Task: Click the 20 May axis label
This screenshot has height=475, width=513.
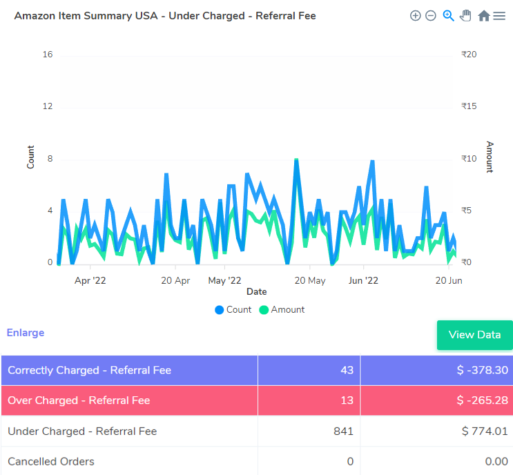Action: coord(310,281)
